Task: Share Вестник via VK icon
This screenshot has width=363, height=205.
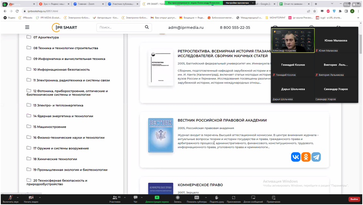Action: (x=296, y=157)
